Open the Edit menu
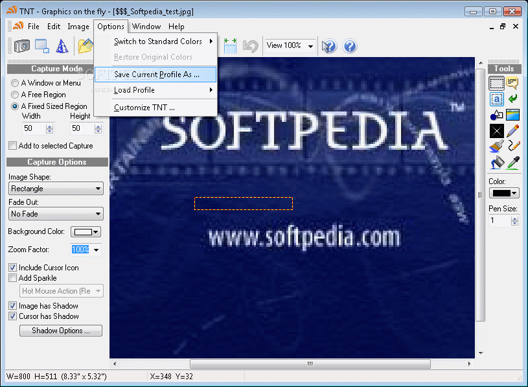The image size is (528, 387). (x=54, y=27)
